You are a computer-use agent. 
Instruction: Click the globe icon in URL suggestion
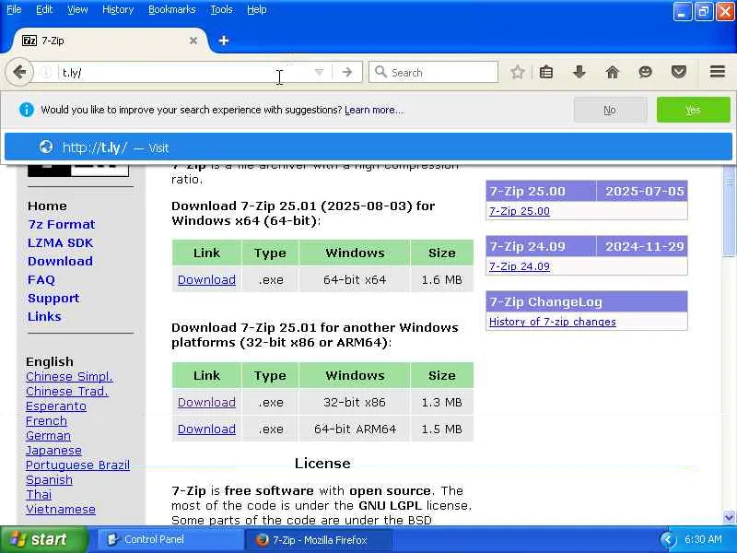(x=45, y=147)
